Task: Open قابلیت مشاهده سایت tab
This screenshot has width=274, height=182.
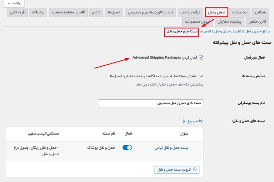Action: (68, 12)
